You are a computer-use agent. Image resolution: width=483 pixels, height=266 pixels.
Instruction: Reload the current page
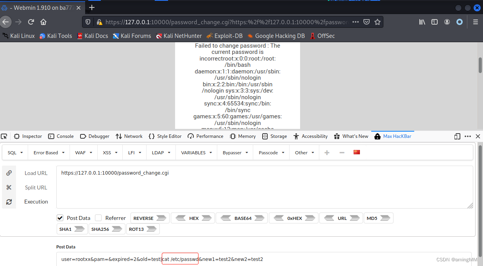click(31, 22)
